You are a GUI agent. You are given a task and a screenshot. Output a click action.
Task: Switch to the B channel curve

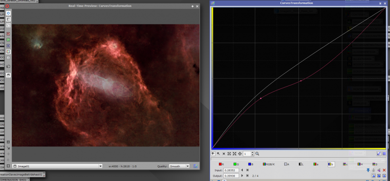251,164
